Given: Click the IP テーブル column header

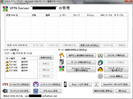Looking at the screenshot, I should tap(120, 15).
